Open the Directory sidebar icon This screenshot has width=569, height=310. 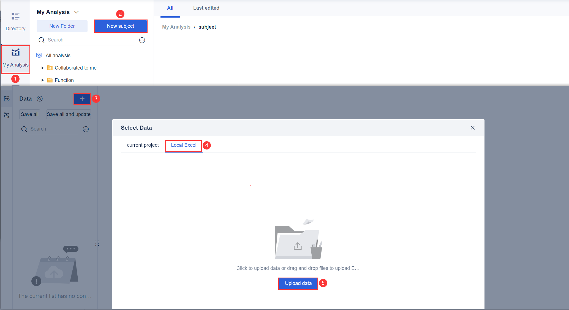(x=15, y=21)
